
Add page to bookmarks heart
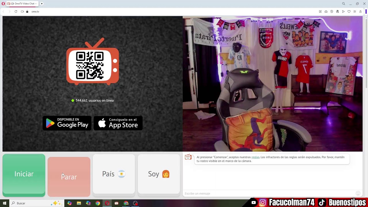tap(349, 11)
